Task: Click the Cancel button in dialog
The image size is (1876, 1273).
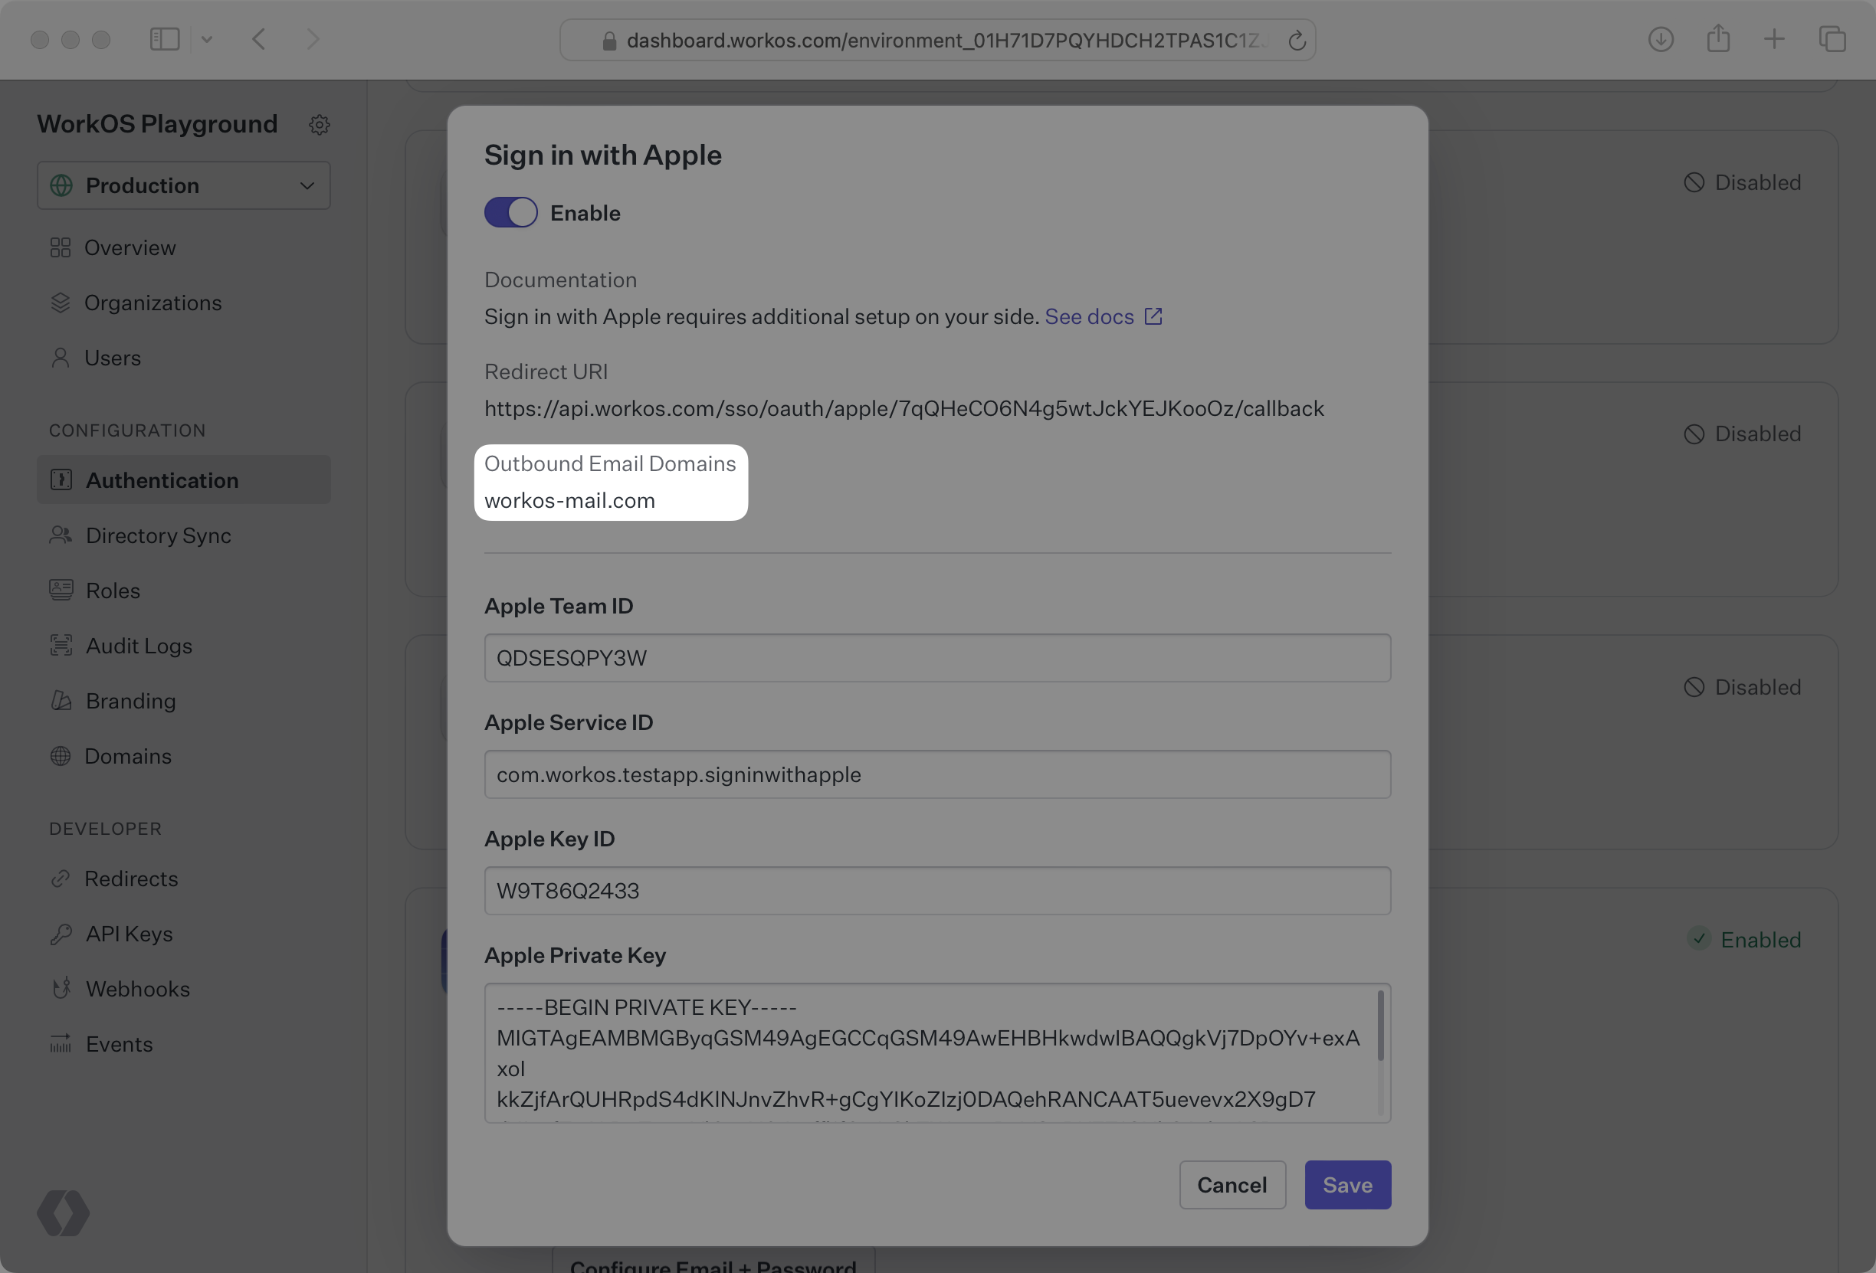Action: pyautogui.click(x=1231, y=1183)
